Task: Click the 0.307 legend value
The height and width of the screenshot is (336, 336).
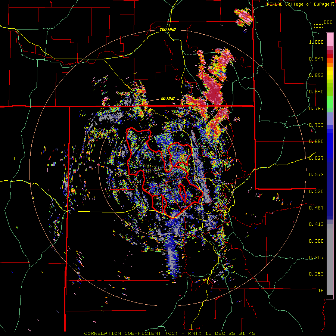Action: (x=316, y=257)
